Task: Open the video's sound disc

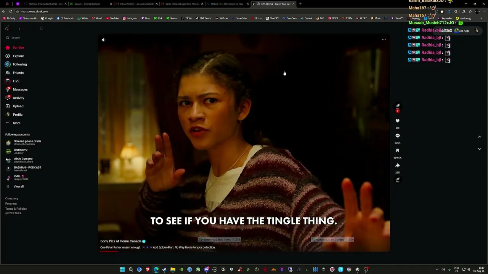Action: tap(398, 179)
